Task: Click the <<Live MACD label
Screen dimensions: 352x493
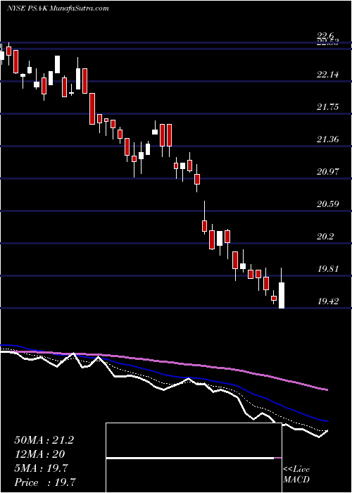Action: pyautogui.click(x=296, y=474)
